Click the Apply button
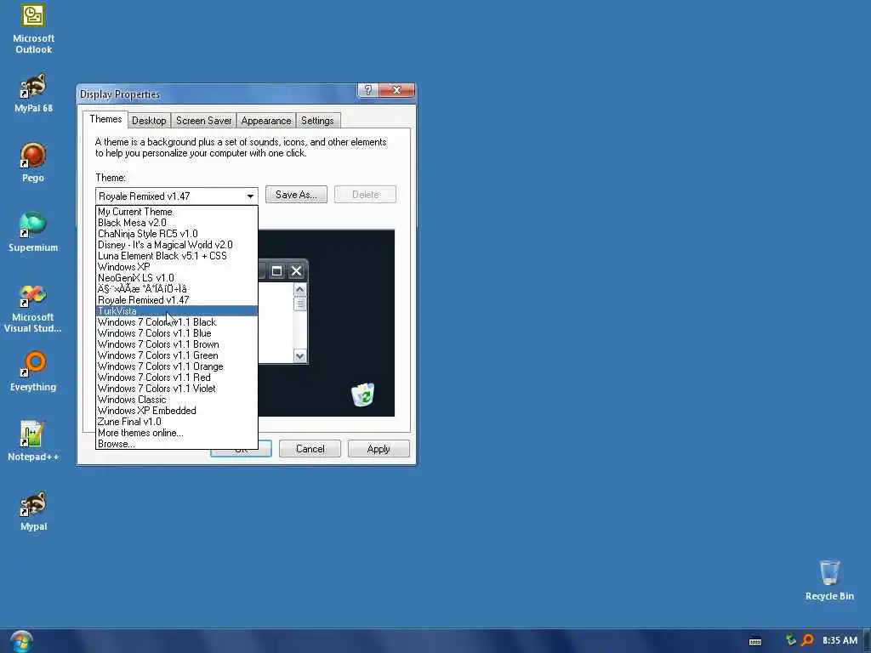The image size is (871, 653). point(379,449)
